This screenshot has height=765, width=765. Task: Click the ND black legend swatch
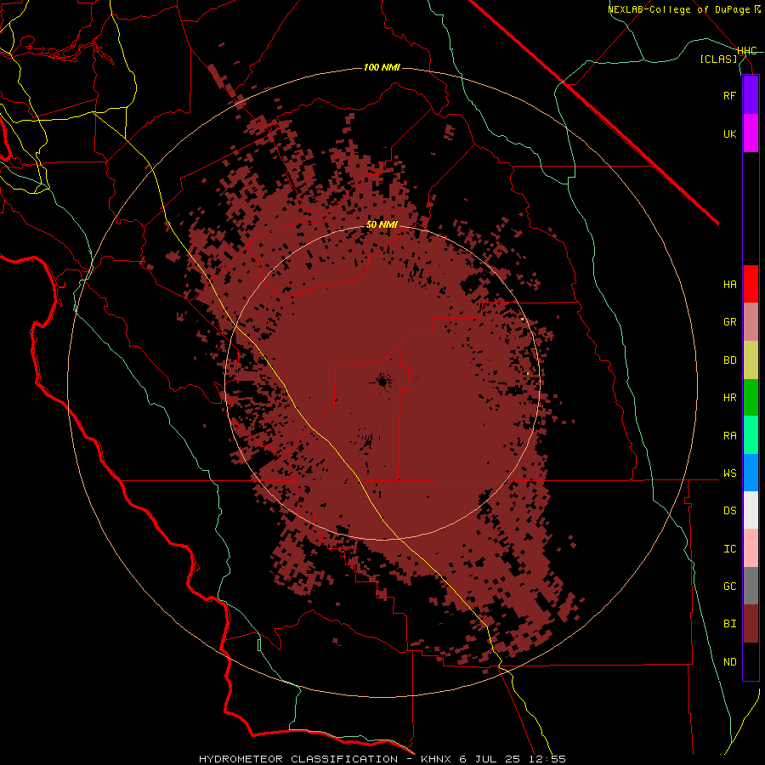coord(751,661)
